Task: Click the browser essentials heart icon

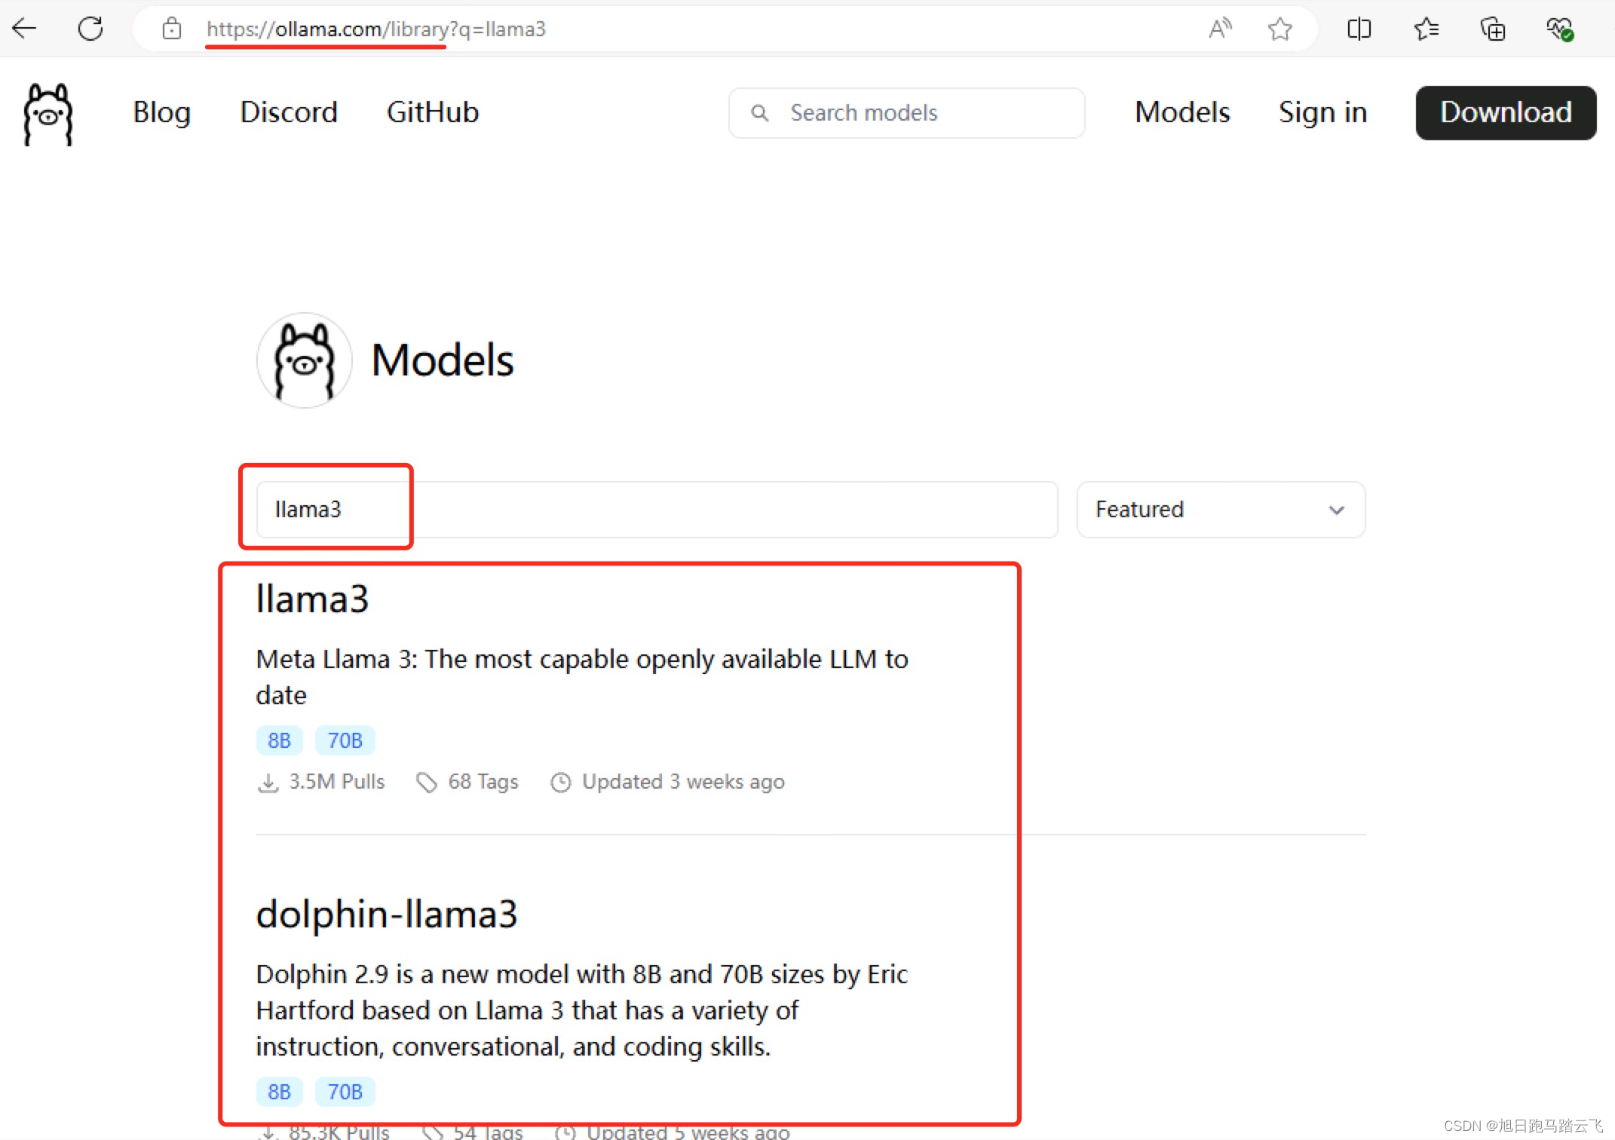Action: pyautogui.click(x=1559, y=29)
